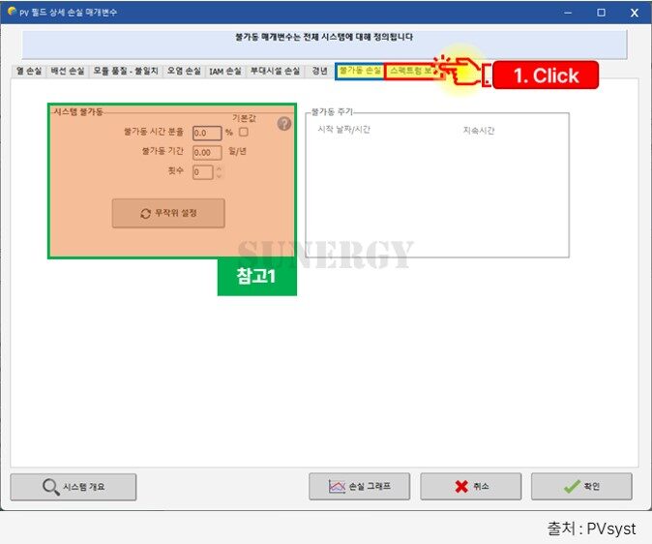This screenshot has height=544, width=652.
Task: Focus the 불가동 시간 분율 percent field
Action: pyautogui.click(x=207, y=134)
